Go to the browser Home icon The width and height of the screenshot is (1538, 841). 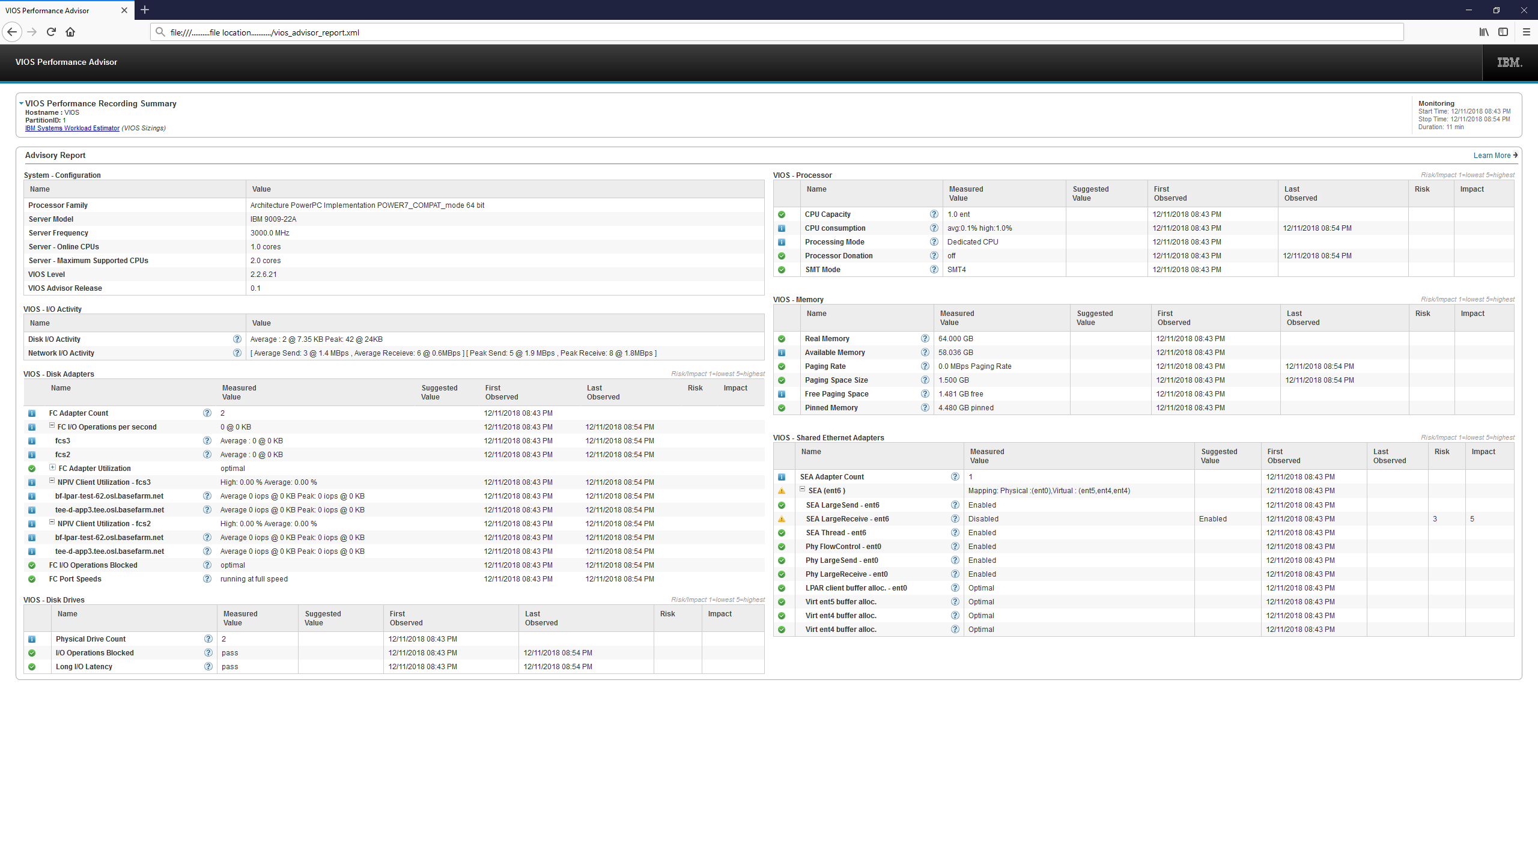(70, 32)
